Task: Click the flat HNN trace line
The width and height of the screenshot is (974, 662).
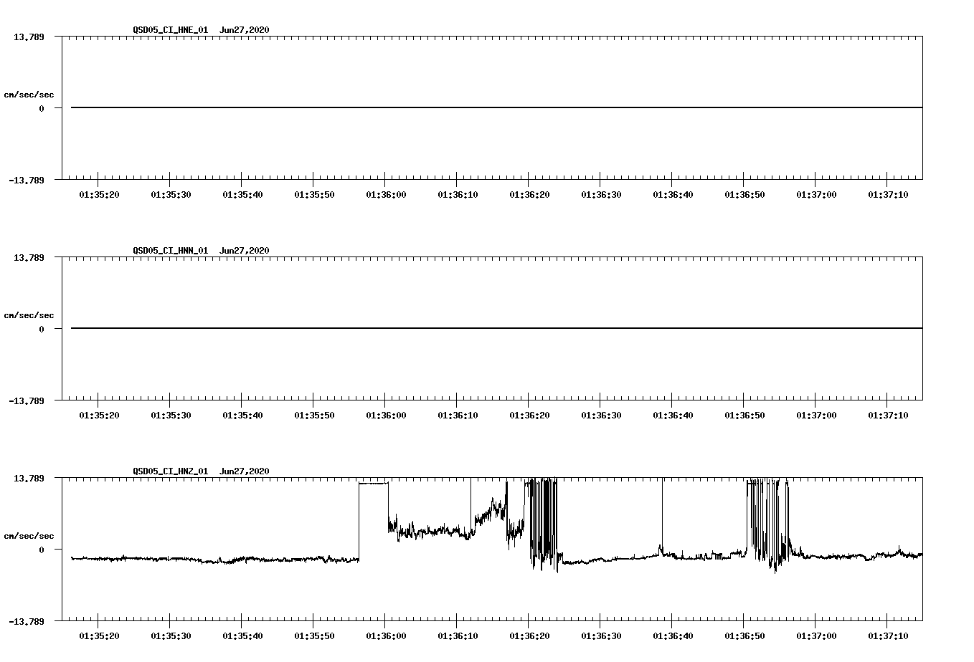Action: (496, 328)
